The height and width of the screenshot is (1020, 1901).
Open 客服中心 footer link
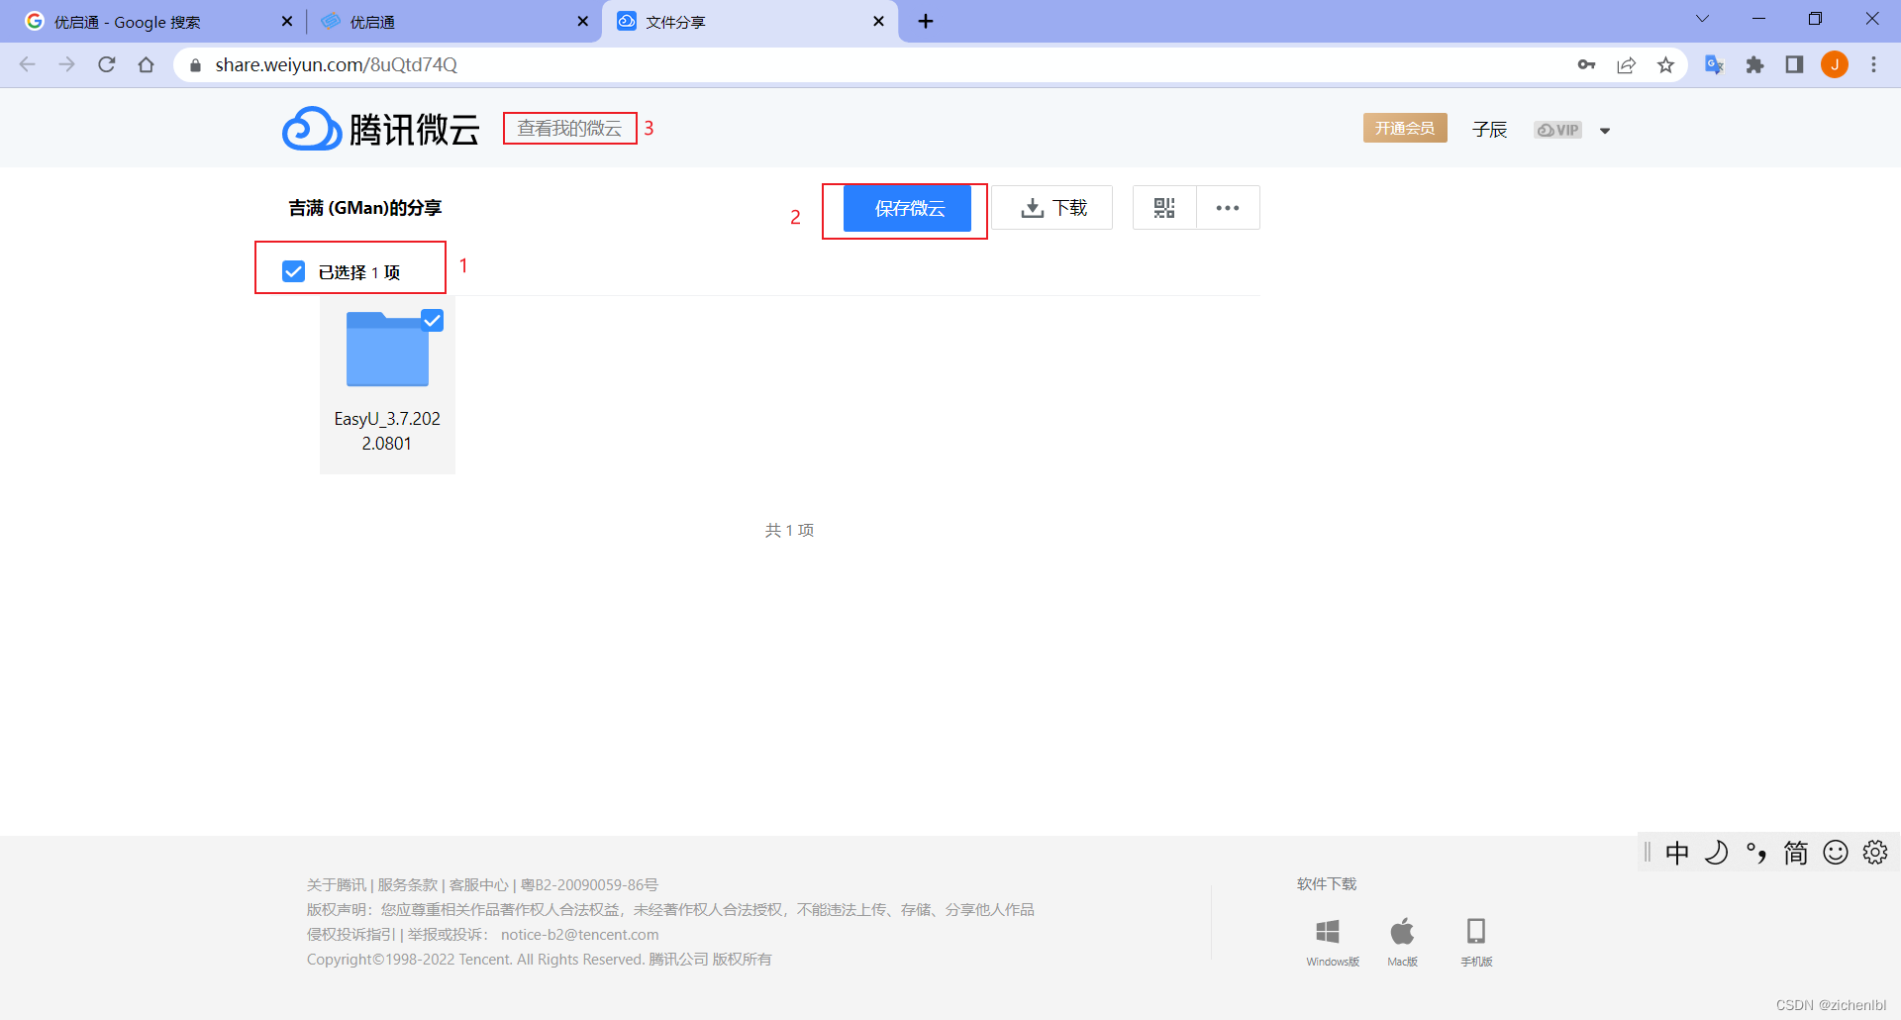pyautogui.click(x=478, y=884)
